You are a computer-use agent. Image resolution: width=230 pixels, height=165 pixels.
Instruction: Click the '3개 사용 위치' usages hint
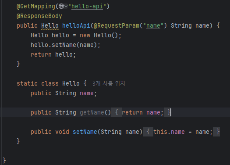point(109,84)
